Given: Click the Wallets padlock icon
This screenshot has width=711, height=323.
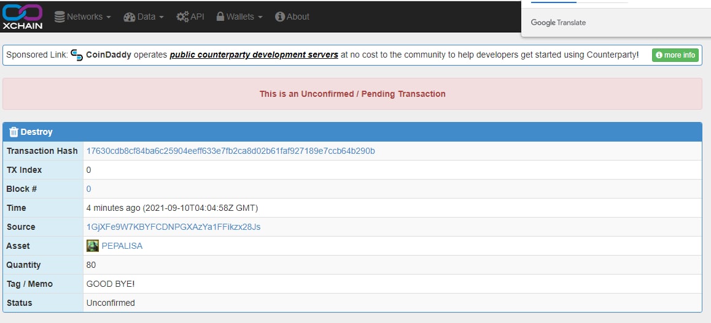Looking at the screenshot, I should [x=220, y=17].
